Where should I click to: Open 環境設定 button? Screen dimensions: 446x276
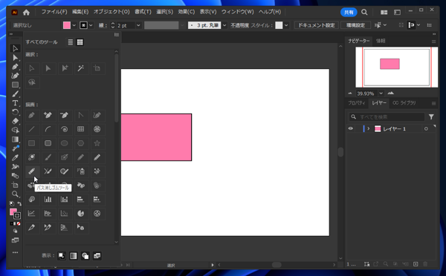coord(355,25)
